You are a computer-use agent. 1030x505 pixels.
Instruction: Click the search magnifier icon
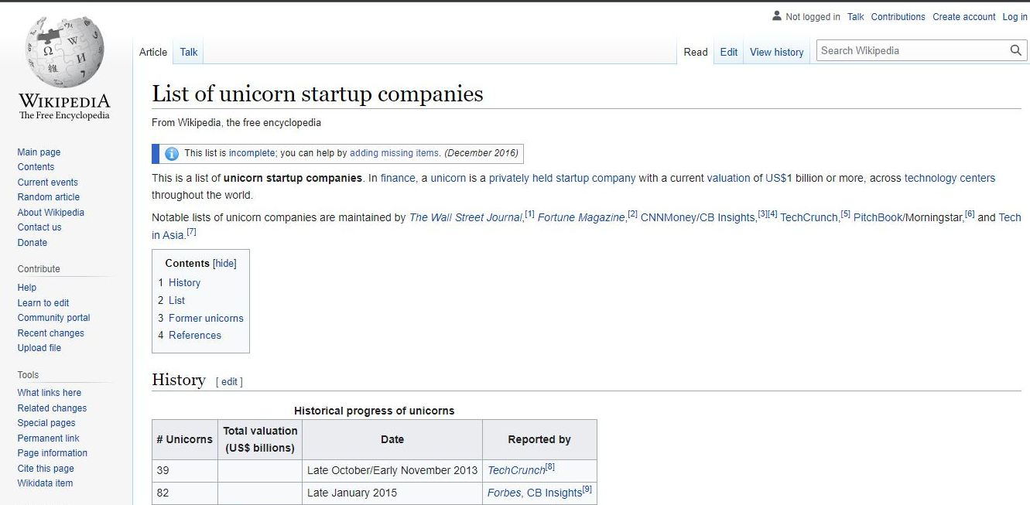point(1016,50)
